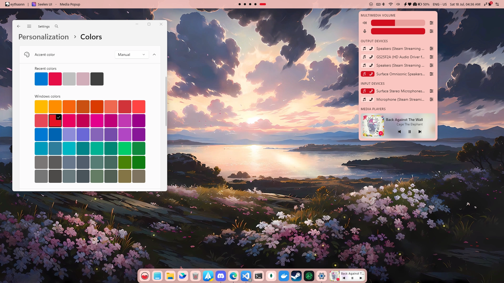504x283 pixels.
Task: Open Microsoft Edge from the dock
Action: point(233,276)
